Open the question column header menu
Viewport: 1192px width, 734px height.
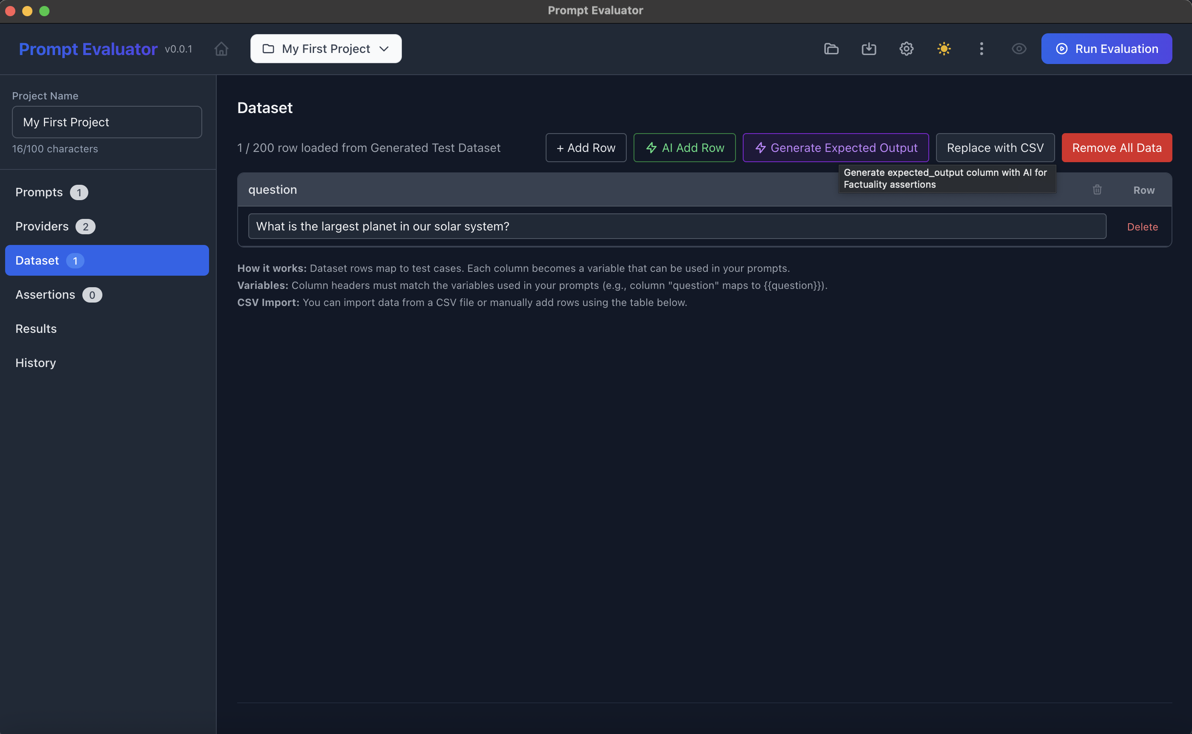point(272,189)
